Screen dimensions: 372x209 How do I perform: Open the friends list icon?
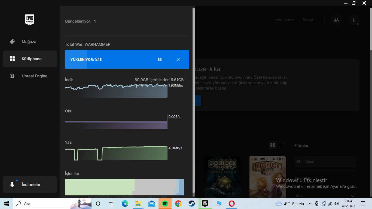coord(337,20)
